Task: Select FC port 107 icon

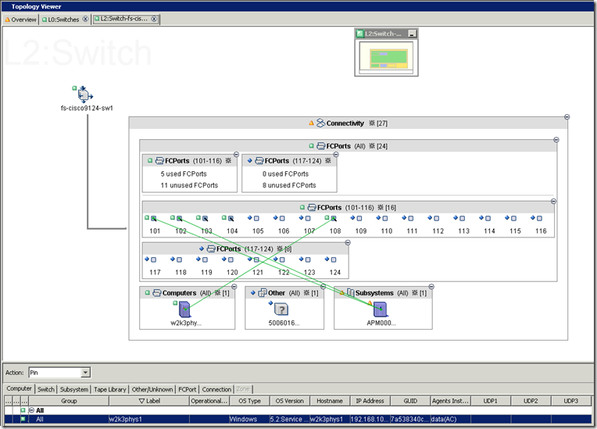Action: 308,219
